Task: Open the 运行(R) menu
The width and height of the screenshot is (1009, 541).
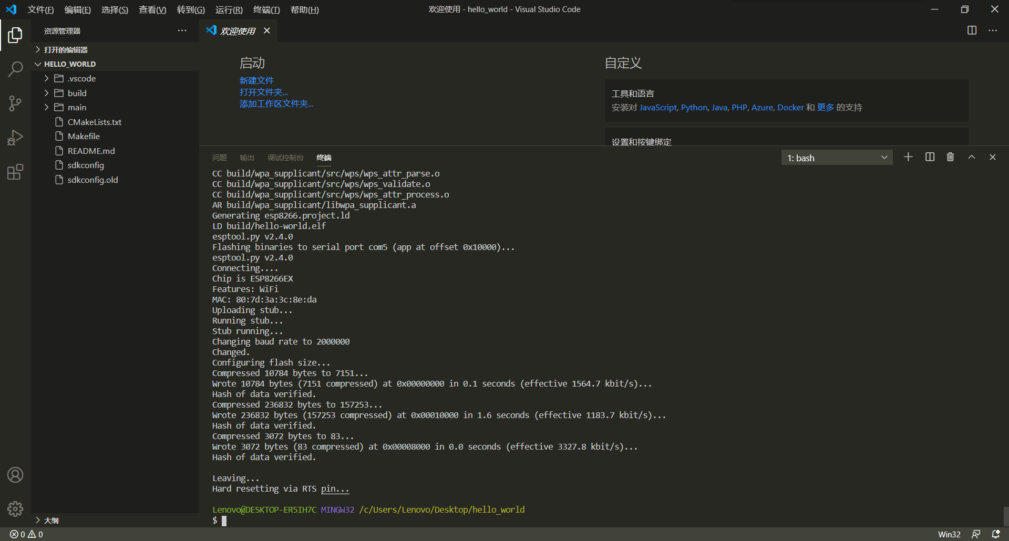Action: (x=229, y=9)
